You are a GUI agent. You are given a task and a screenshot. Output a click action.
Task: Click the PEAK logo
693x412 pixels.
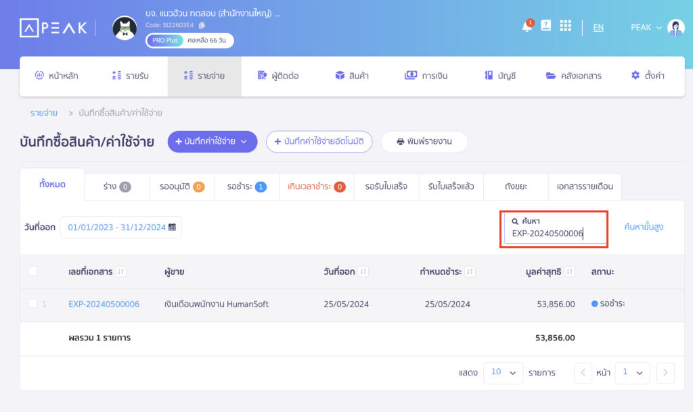(x=53, y=28)
